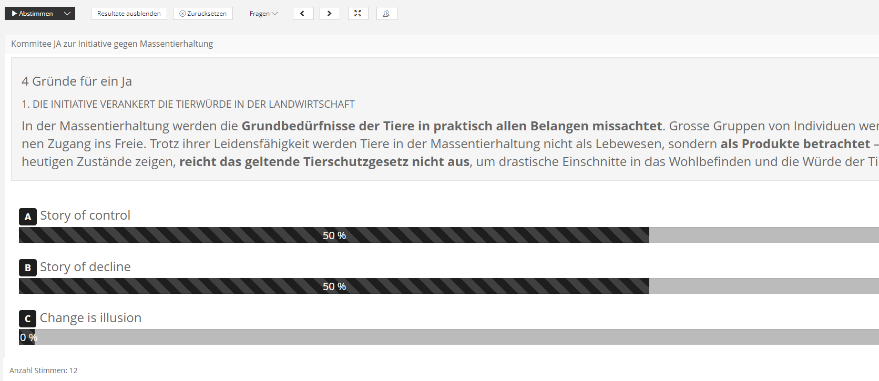Image resolution: width=879 pixels, height=381 pixels.
Task: Click Resultate ausblenden to hide results
Action: [x=129, y=14]
